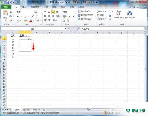Click the Merge and Center icon

[57, 16]
